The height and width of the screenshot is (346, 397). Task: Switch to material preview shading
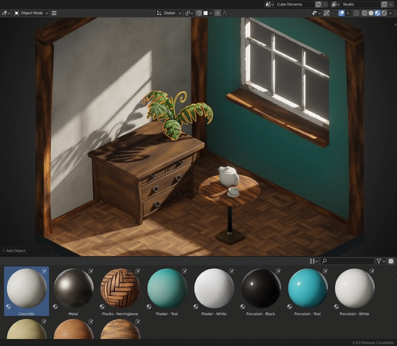click(x=378, y=13)
